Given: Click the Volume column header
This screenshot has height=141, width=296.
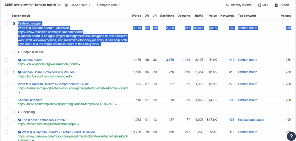Looking at the screenshot, I should [x=286, y=16].
